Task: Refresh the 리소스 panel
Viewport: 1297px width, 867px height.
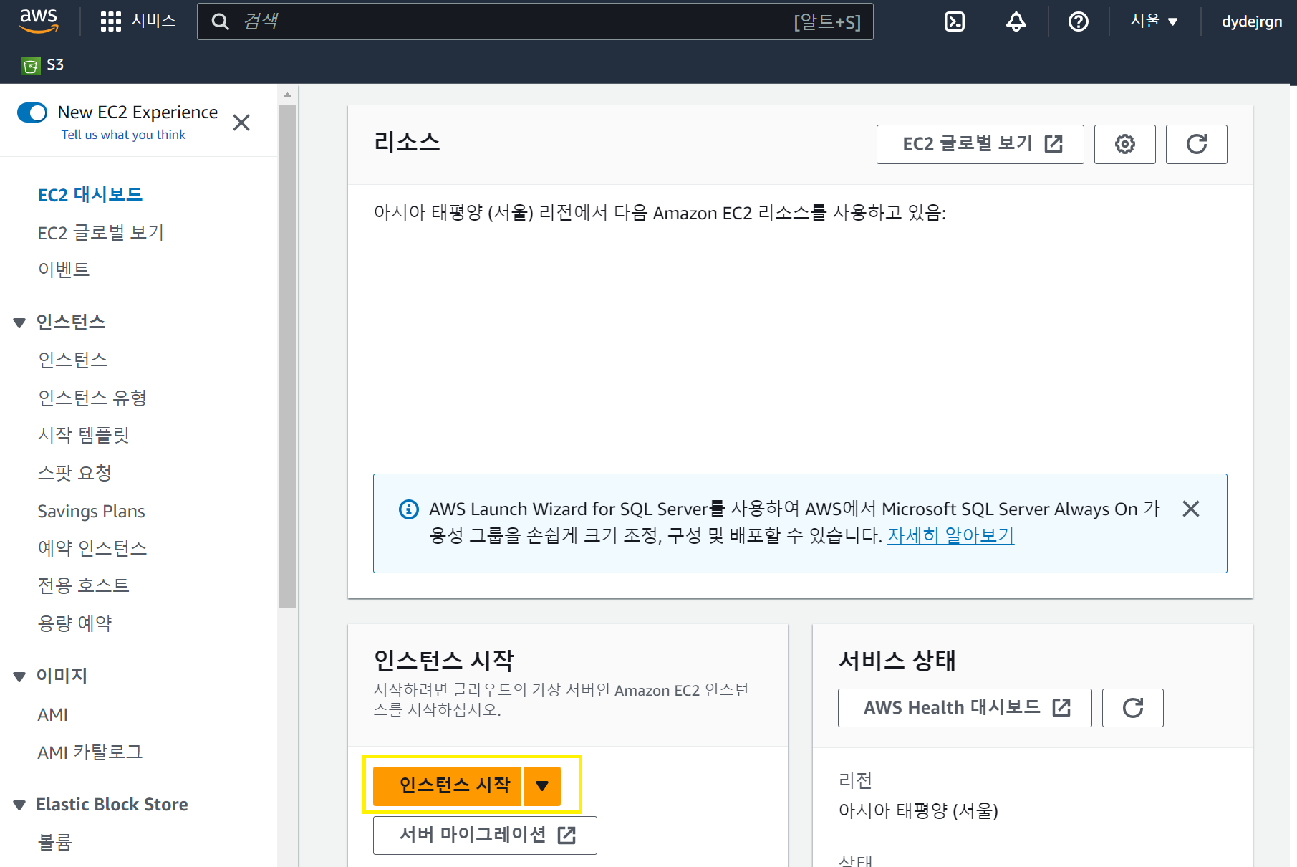Action: click(1196, 144)
